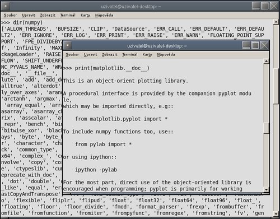Close the front terminal window
The height and width of the screenshot is (219, 280).
tap(264, 45)
